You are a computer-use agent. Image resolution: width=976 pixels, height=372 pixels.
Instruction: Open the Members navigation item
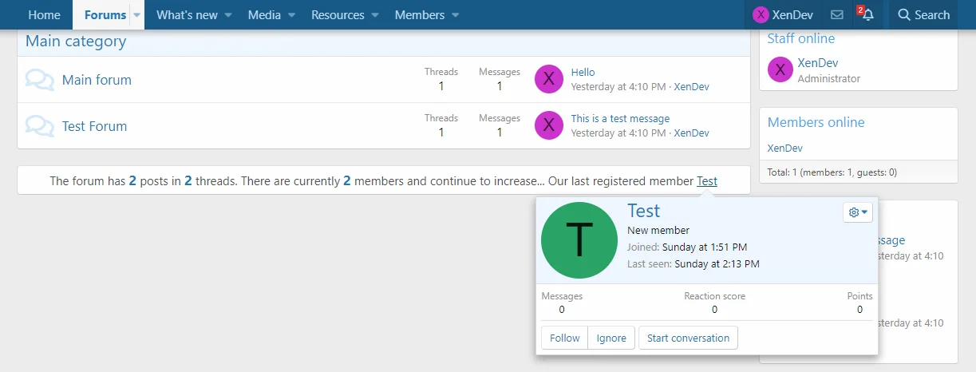tap(420, 15)
